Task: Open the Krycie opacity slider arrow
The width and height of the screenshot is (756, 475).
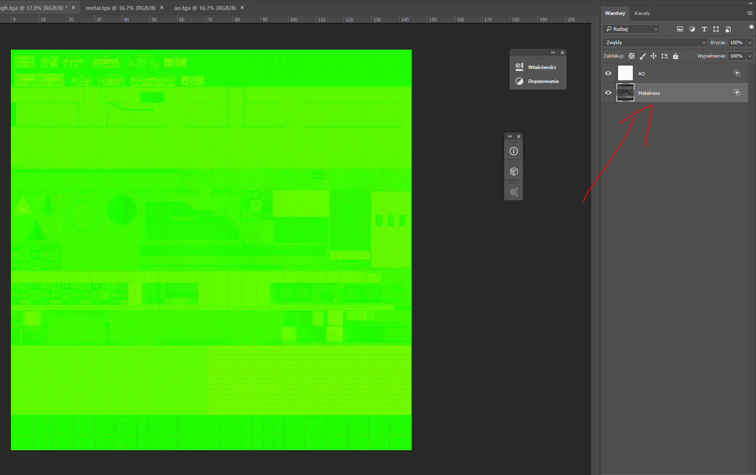Action: (x=750, y=43)
